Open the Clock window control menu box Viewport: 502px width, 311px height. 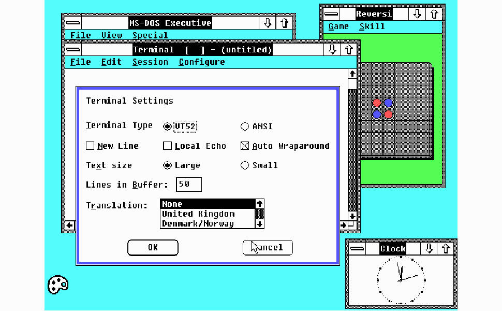pos(357,249)
